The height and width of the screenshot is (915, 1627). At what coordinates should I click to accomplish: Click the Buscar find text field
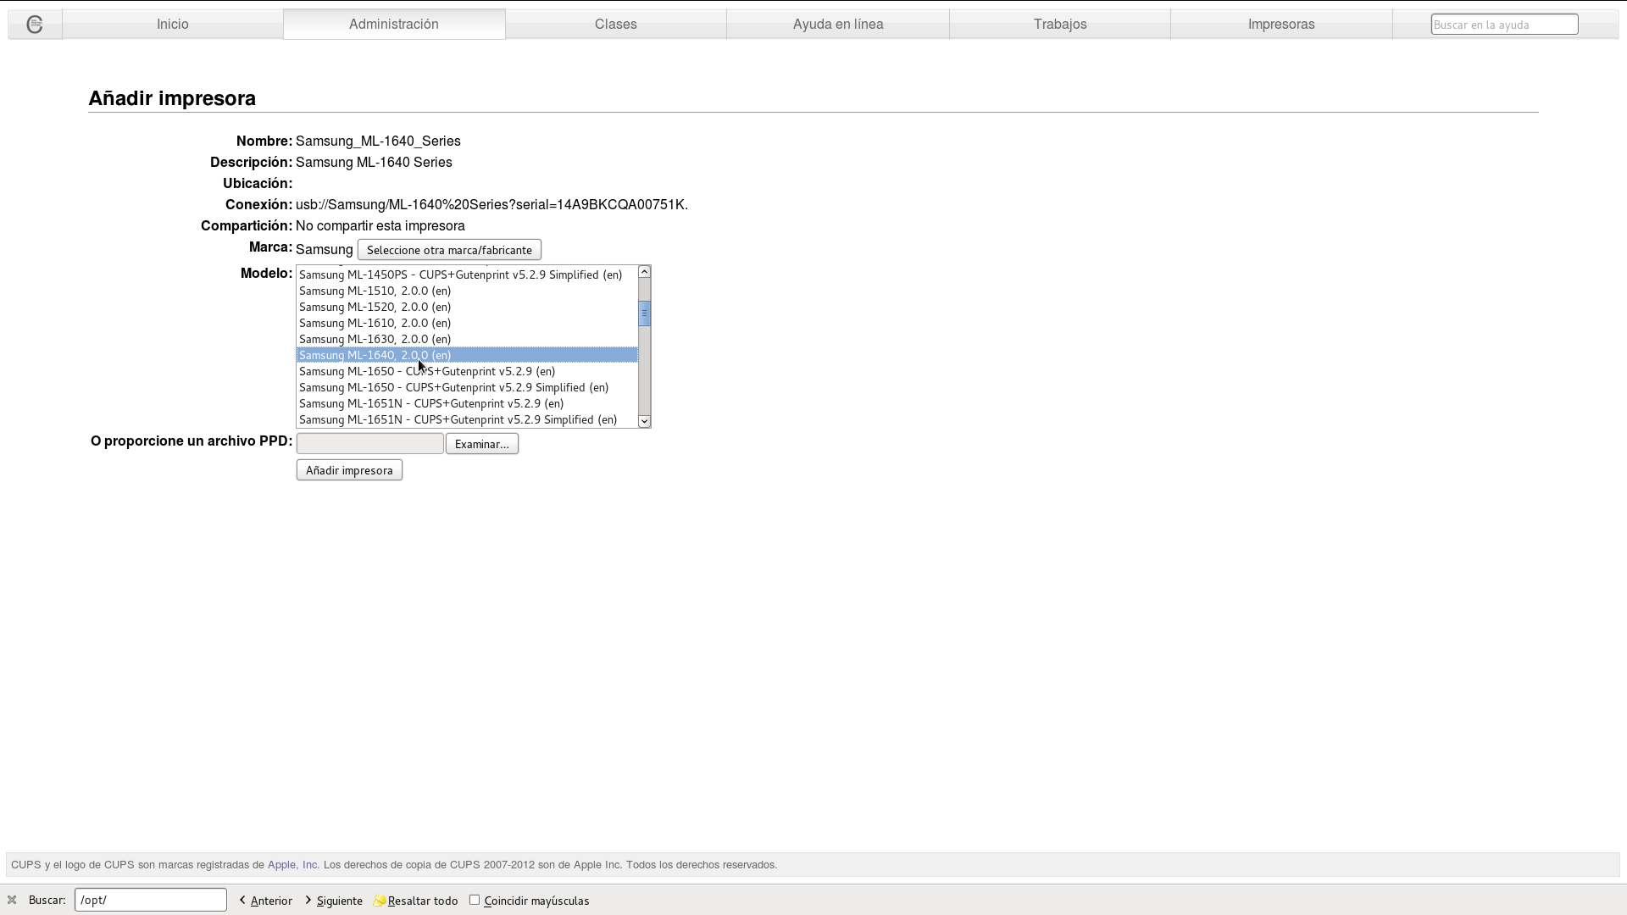click(151, 900)
